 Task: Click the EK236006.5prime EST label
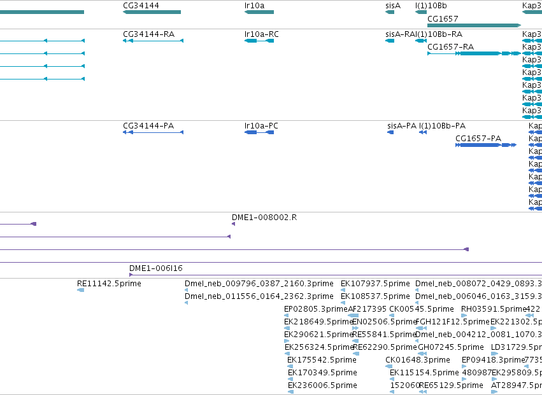pyautogui.click(x=322, y=385)
